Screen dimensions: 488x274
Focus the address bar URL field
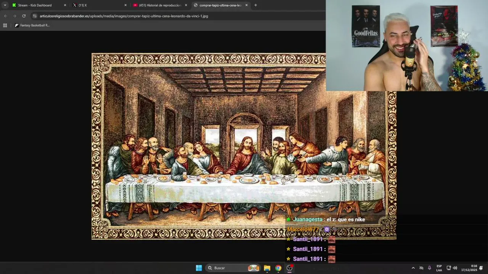coord(124,16)
